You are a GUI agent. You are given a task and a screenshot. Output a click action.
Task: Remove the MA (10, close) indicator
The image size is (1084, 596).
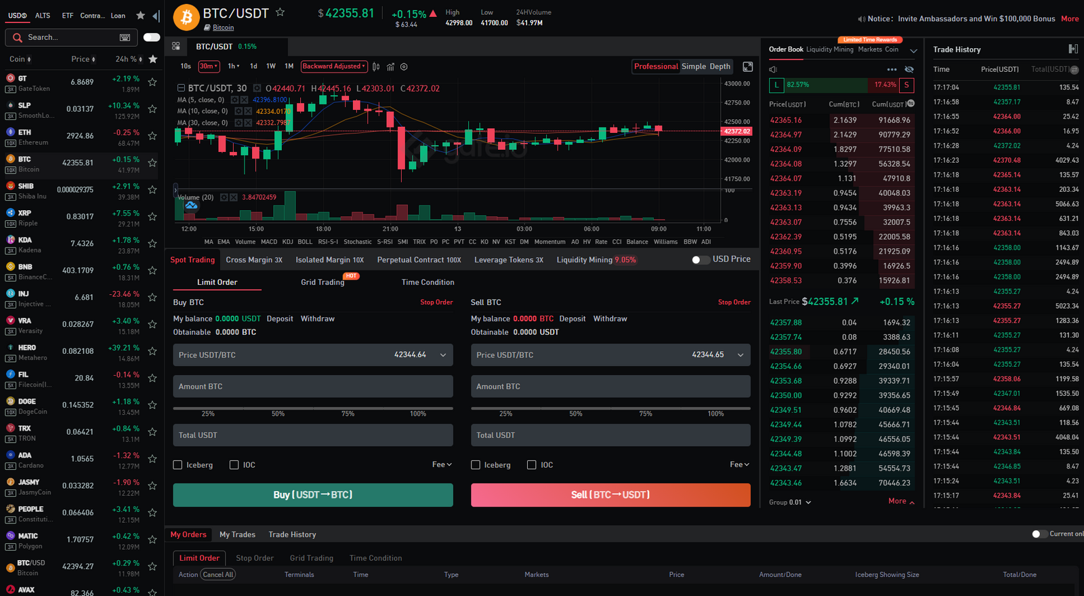pyautogui.click(x=248, y=111)
